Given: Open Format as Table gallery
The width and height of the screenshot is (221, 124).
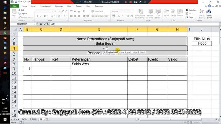Looking at the screenshot, I should click(150, 14).
